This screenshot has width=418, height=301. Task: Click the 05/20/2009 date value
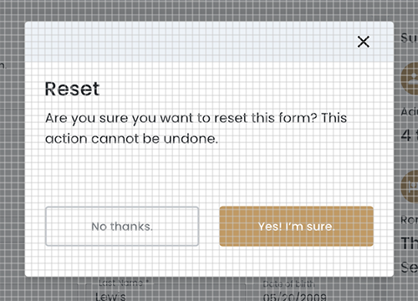pos(295,297)
